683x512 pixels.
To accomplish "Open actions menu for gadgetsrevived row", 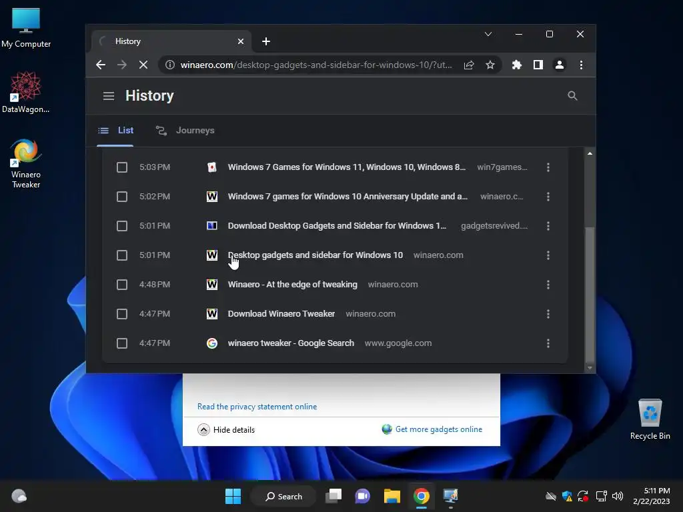I will pos(548,226).
